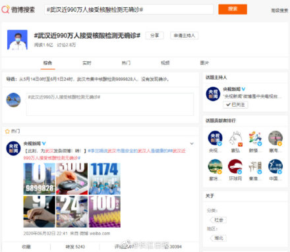
Task: Open 央视新闻 host name in sidebar
Action: pyautogui.click(x=232, y=89)
